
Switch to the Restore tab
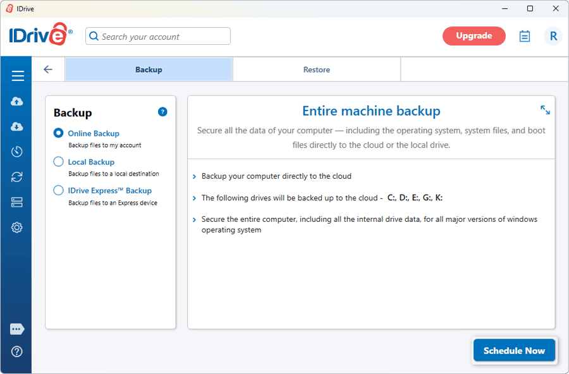point(317,69)
